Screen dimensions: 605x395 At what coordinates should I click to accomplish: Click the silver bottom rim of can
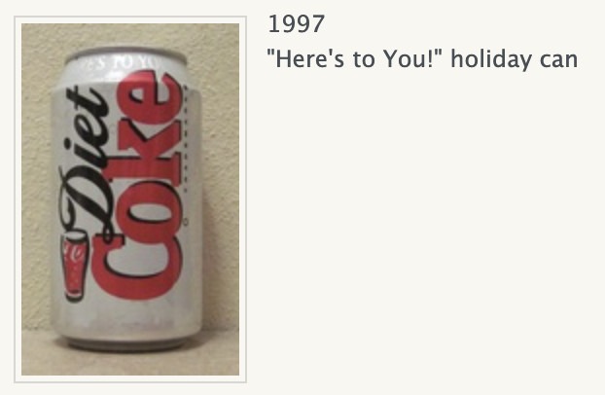point(125,342)
